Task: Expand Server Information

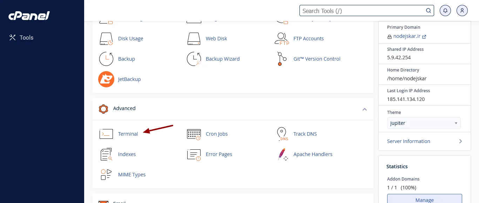Action: click(x=424, y=141)
